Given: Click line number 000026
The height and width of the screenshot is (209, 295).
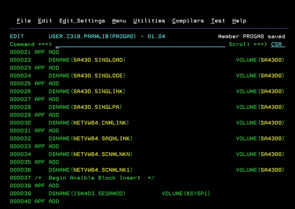Looking at the screenshot, I should tap(20, 91).
